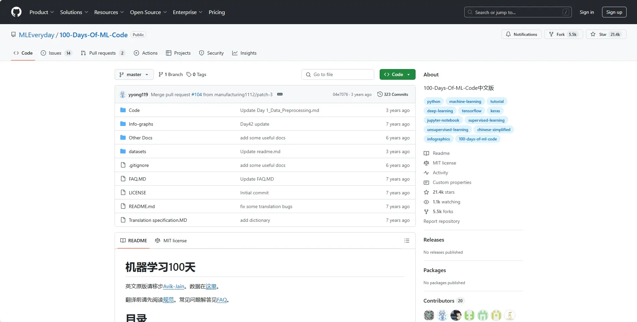Select the tensorflow topic tag

coord(471,111)
